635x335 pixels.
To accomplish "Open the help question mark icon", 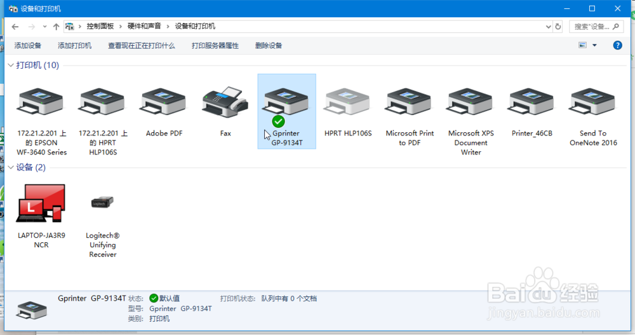I will (617, 45).
